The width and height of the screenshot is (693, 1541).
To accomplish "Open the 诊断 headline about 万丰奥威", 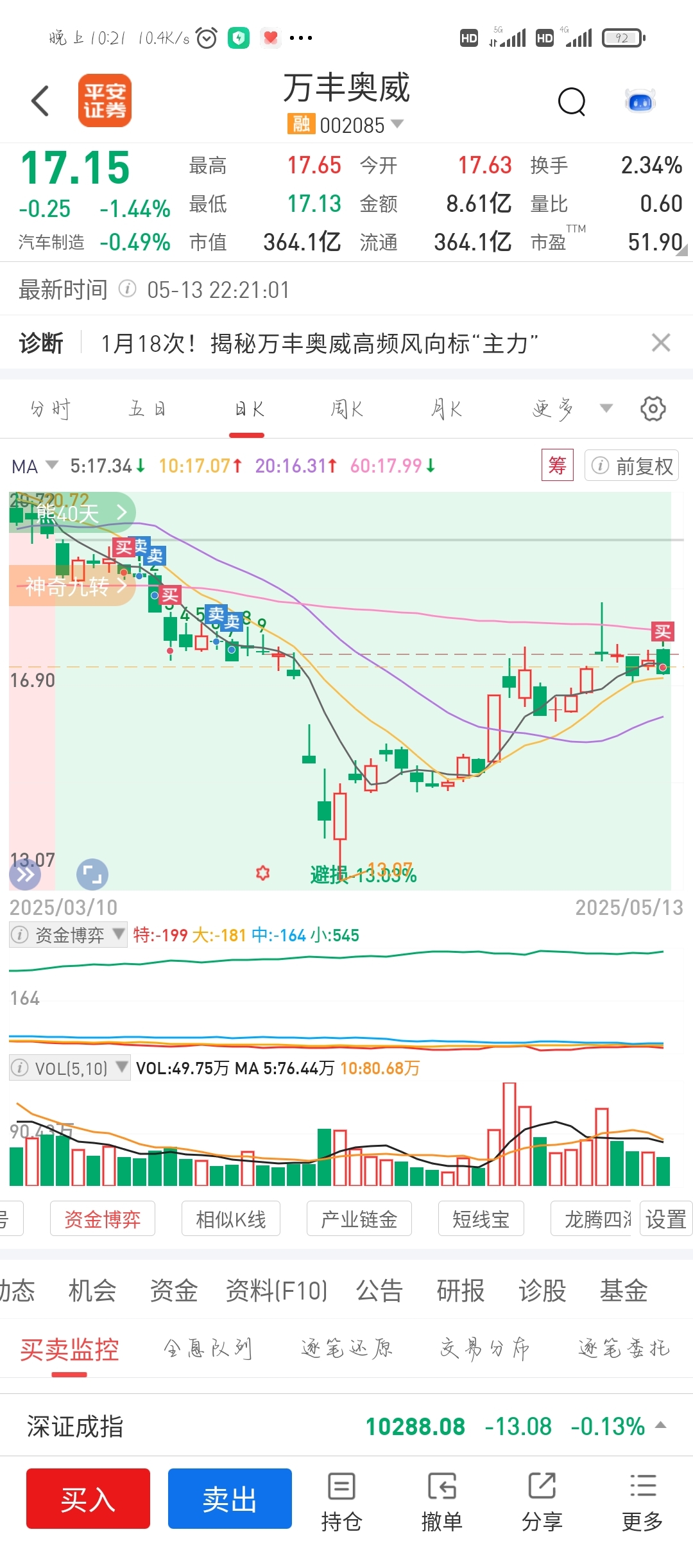I will pyautogui.click(x=320, y=344).
